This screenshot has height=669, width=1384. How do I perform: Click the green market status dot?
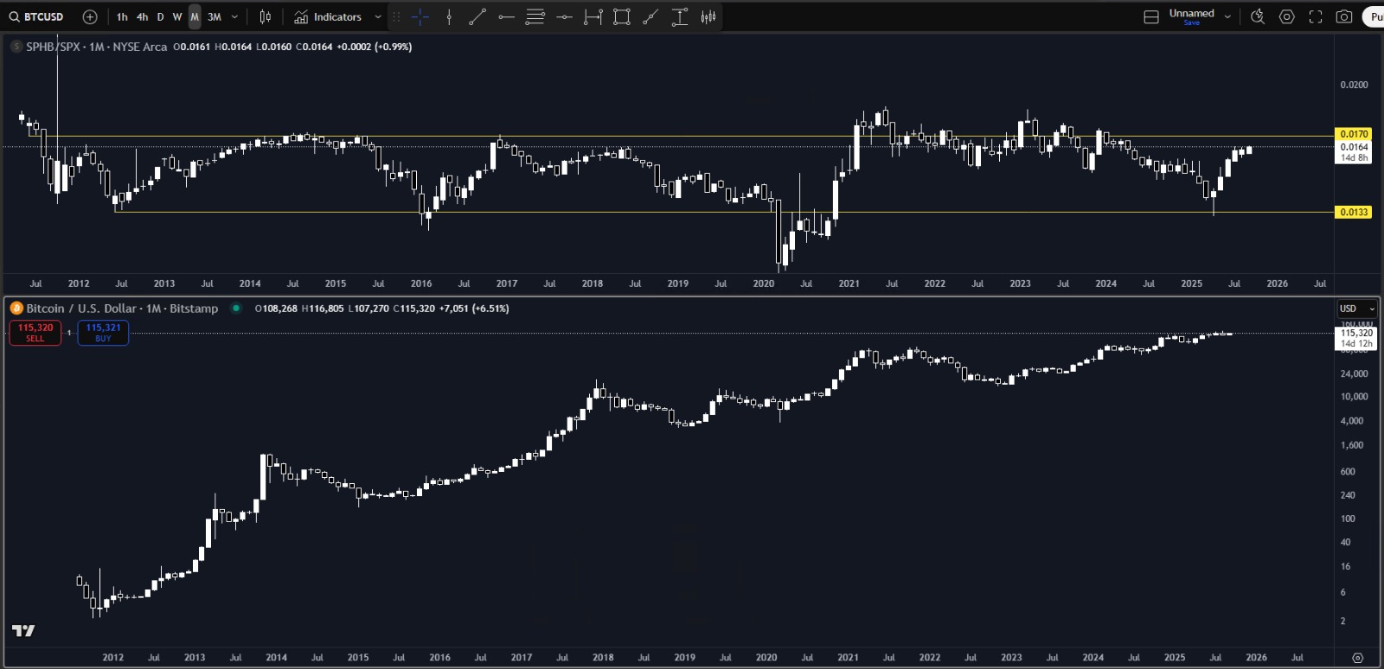pyautogui.click(x=236, y=308)
